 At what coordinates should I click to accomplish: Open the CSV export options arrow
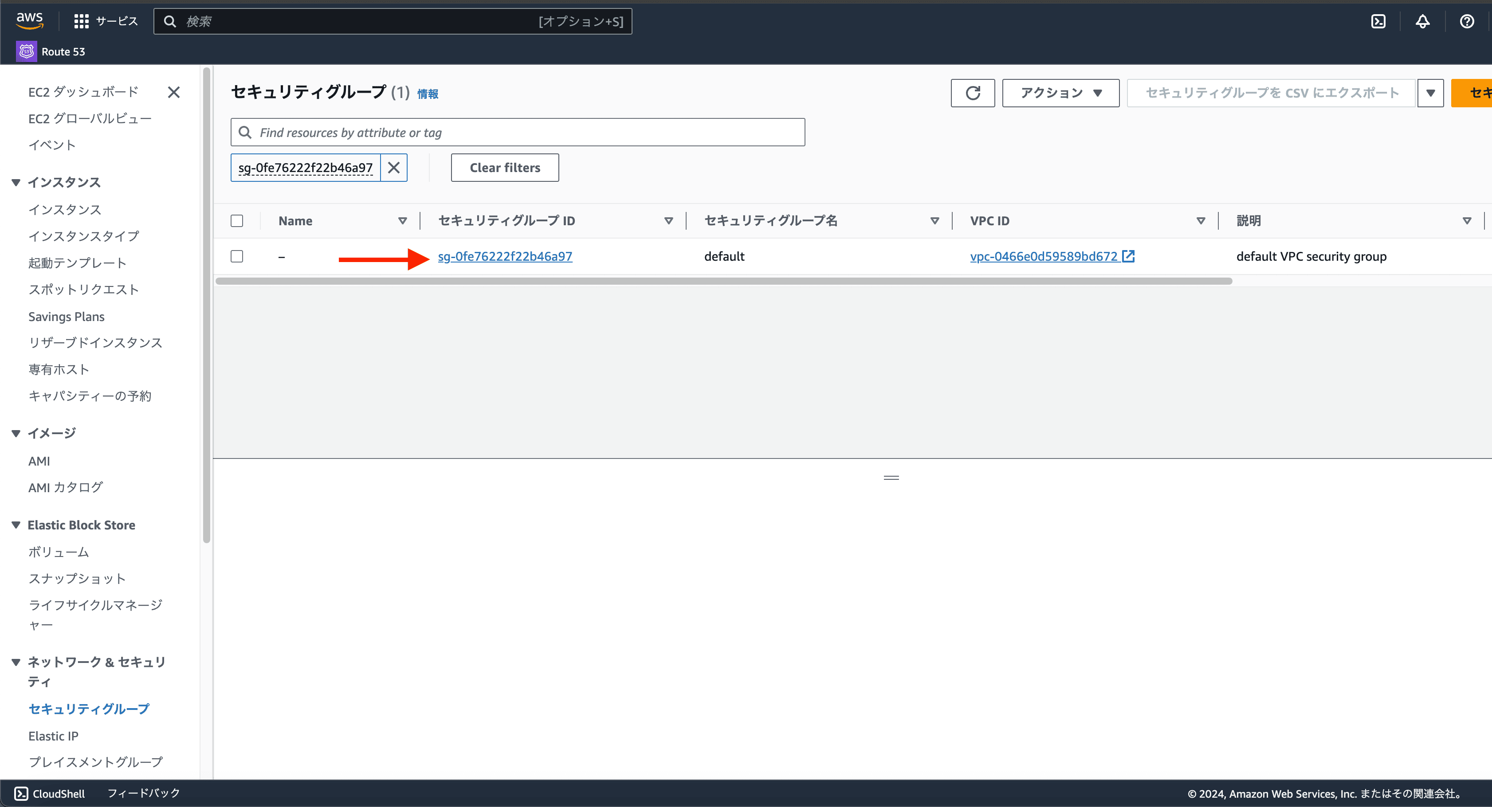pyautogui.click(x=1430, y=93)
